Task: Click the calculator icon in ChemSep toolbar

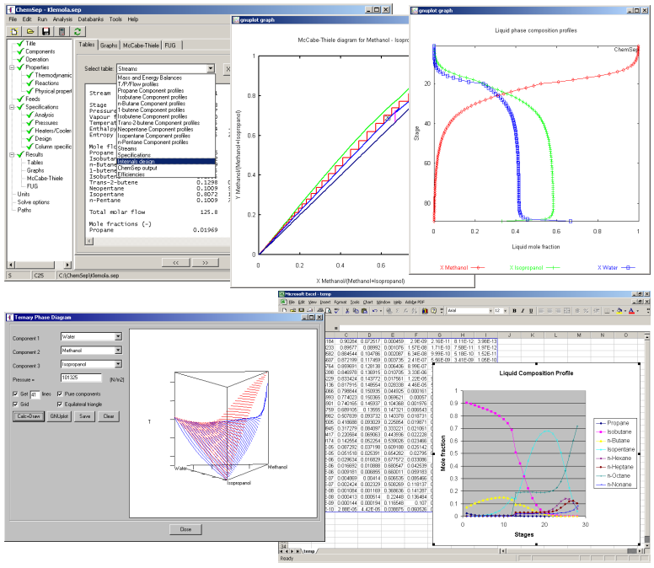Action: pyautogui.click(x=62, y=31)
